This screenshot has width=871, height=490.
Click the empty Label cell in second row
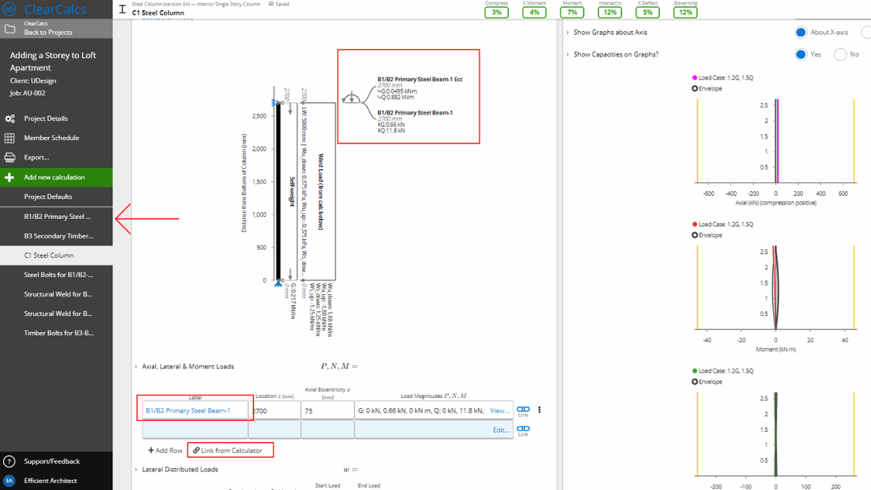click(195, 430)
